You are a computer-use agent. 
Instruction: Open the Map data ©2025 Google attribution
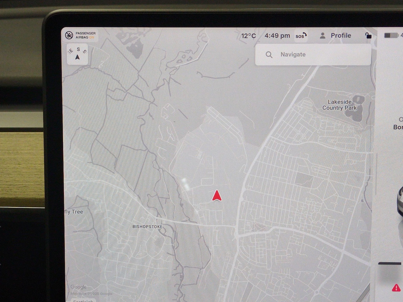tap(91, 294)
